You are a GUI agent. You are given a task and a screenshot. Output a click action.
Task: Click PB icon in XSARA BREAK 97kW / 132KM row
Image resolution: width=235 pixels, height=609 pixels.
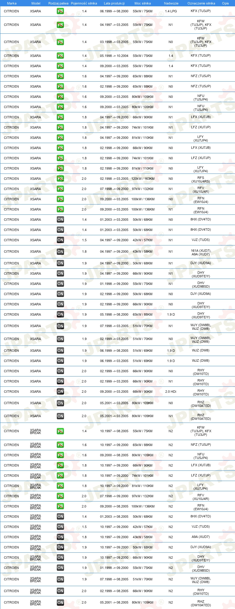pyautogui.click(x=60, y=496)
